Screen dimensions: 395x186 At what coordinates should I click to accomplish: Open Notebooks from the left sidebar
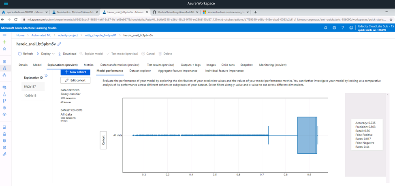(4, 61)
